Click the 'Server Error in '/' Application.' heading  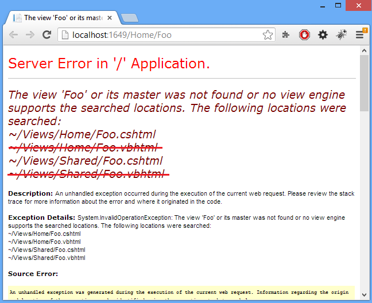(109, 64)
